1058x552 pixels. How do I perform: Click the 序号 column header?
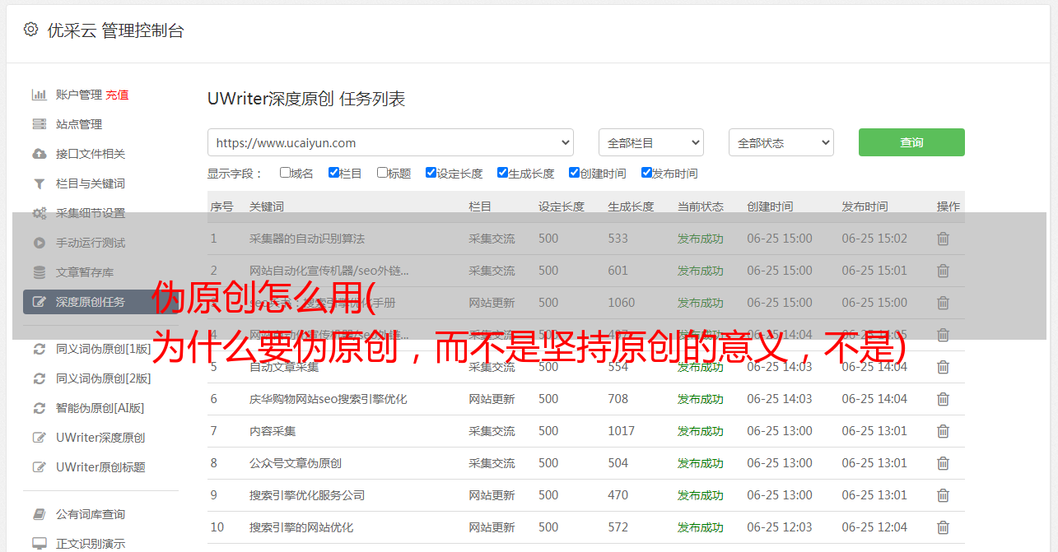[221, 206]
